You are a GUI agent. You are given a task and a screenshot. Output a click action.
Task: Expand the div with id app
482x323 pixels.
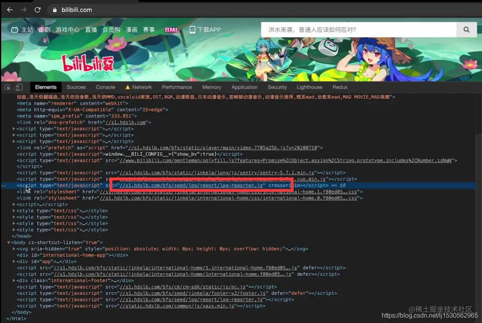(x=14, y=261)
